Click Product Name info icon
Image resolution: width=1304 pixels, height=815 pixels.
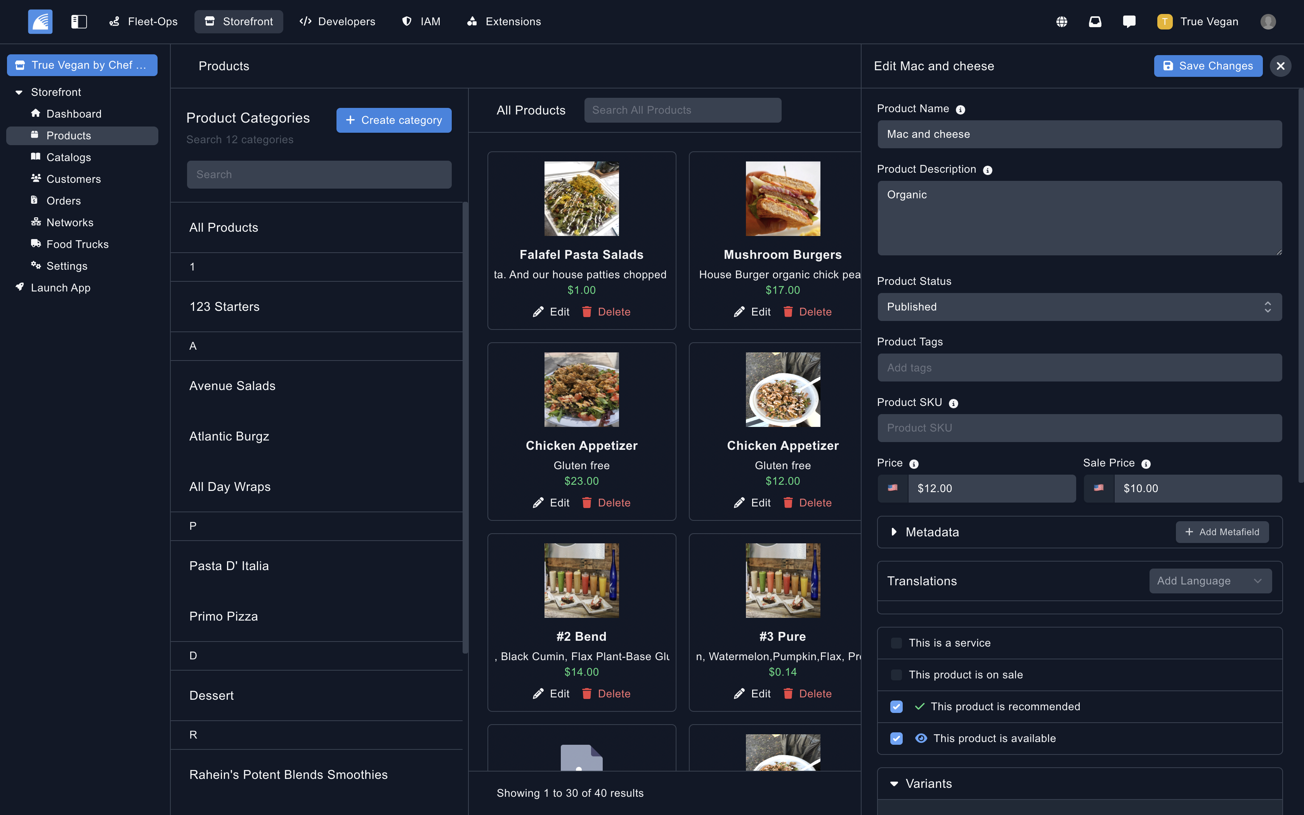coord(960,109)
